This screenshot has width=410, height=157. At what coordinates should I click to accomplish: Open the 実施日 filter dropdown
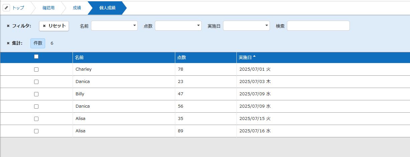pos(246,26)
